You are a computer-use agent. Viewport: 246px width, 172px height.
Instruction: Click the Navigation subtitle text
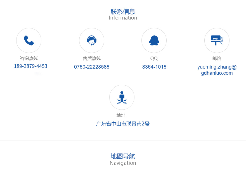[x=123, y=163]
